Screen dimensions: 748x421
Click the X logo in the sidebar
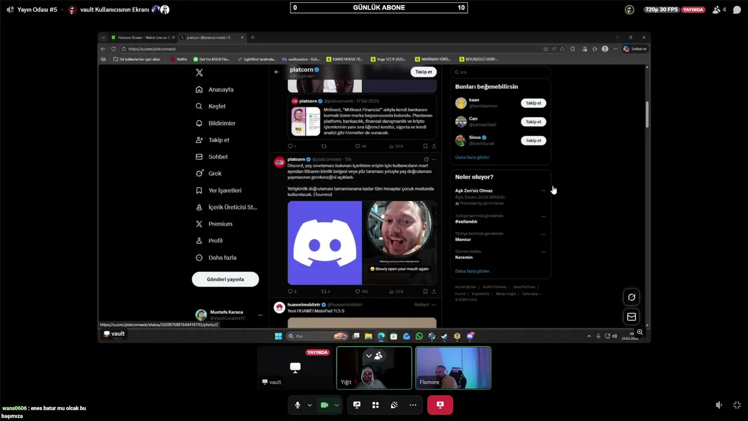[199, 73]
